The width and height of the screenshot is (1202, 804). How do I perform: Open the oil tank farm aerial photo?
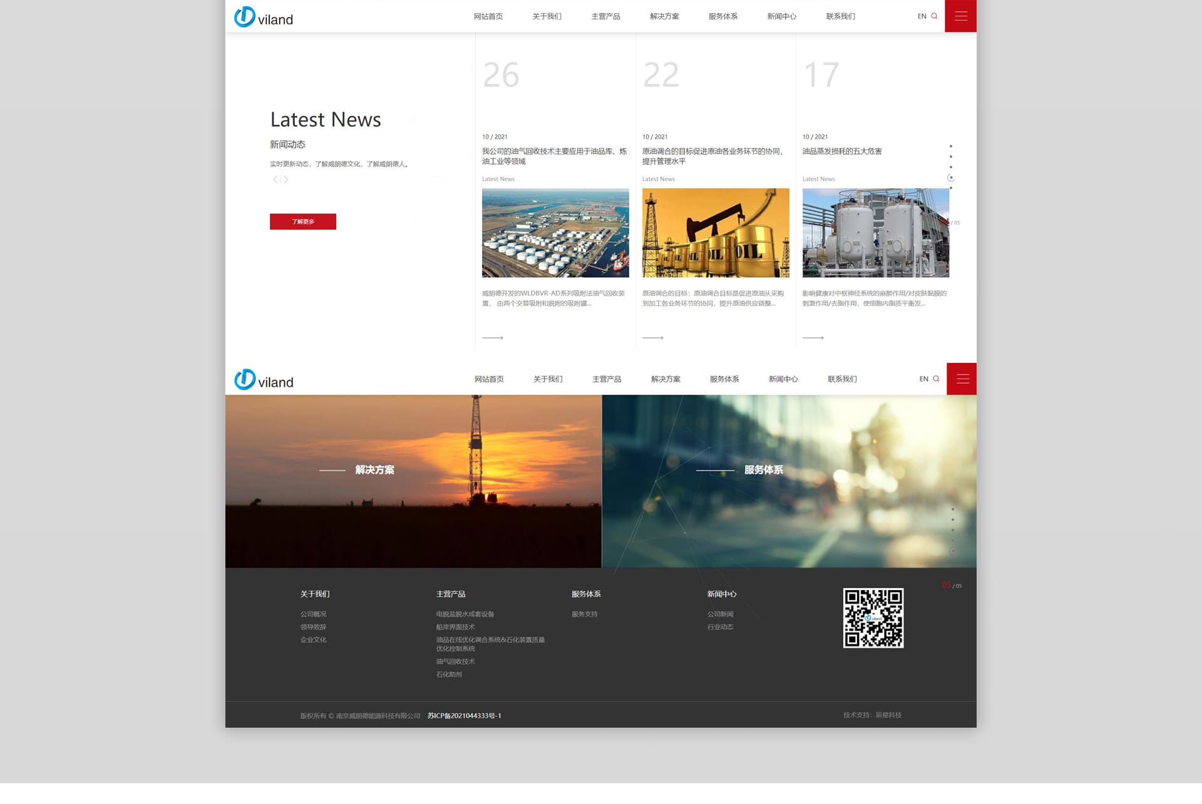[555, 233]
